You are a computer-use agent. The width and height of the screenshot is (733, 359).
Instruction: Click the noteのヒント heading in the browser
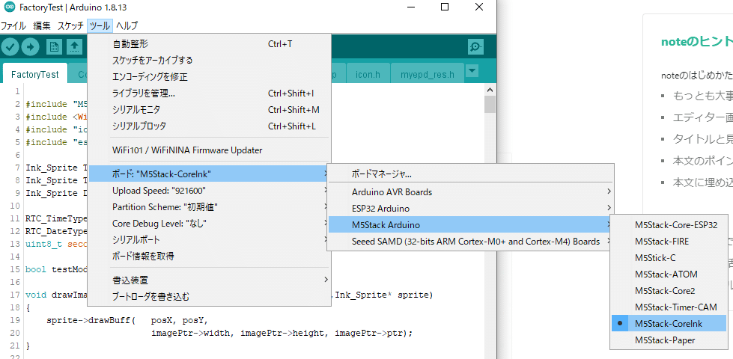click(696, 42)
